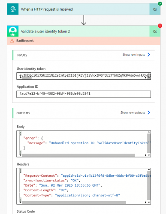Click the red error badge on validate step
Screen dimensions: 166x214
coord(160,26)
